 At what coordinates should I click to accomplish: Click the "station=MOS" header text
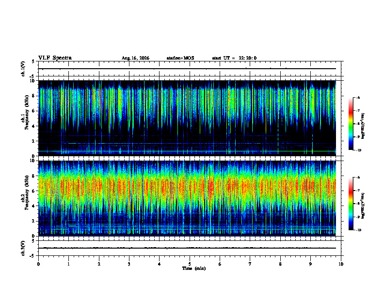tap(180, 58)
